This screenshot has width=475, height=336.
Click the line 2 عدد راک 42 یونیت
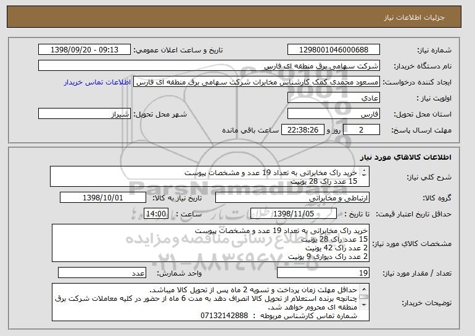click(337, 248)
